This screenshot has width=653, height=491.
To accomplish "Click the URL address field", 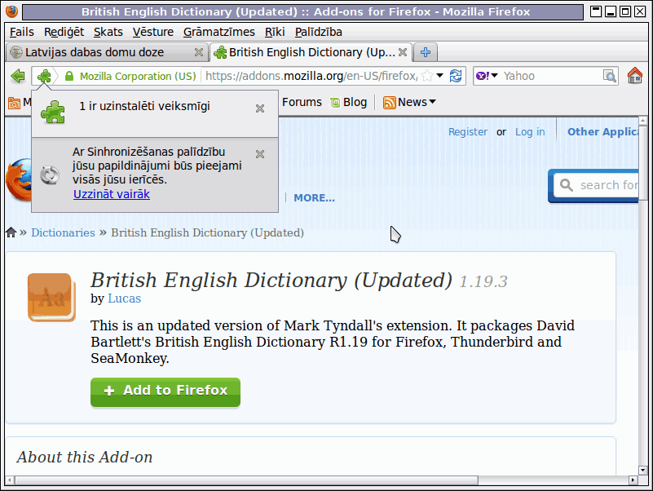I will coord(311,76).
